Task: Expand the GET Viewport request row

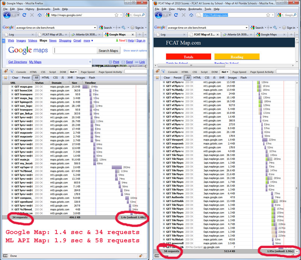Action: click(164, 140)
